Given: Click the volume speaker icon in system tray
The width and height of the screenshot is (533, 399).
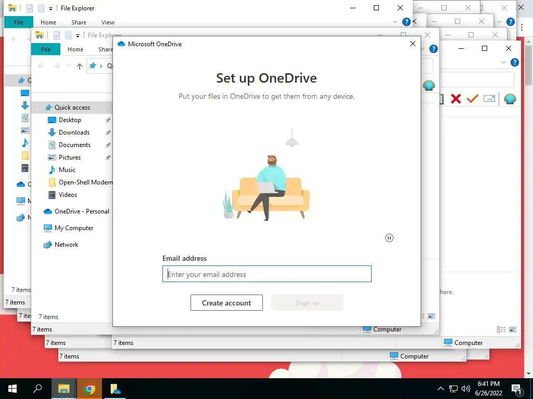Looking at the screenshot, I should (x=466, y=389).
